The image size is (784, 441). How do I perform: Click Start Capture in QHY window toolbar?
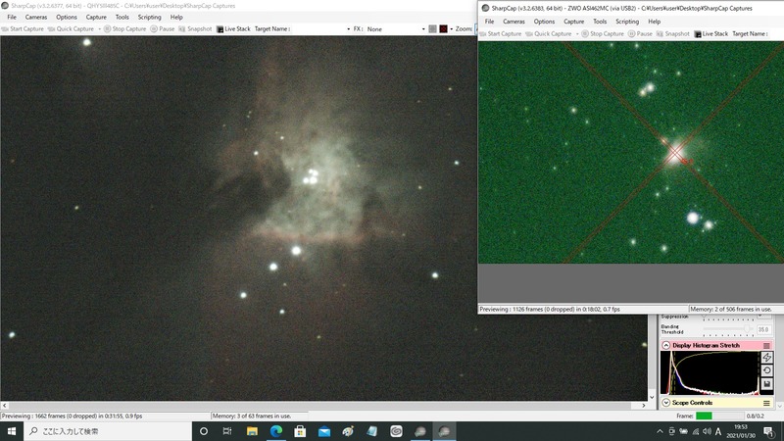(23, 29)
